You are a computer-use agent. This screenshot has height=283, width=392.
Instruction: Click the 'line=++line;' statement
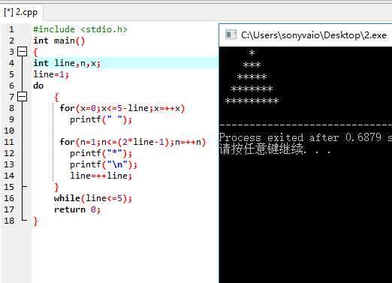pyautogui.click(x=101, y=176)
